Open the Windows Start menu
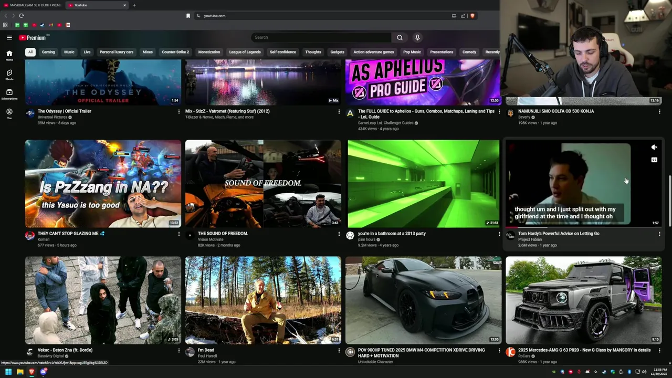This screenshot has width=672, height=378. (8, 372)
